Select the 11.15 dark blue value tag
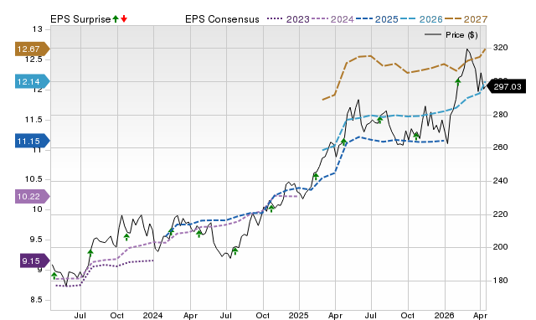Screen dimensions: 536x320 [33, 141]
